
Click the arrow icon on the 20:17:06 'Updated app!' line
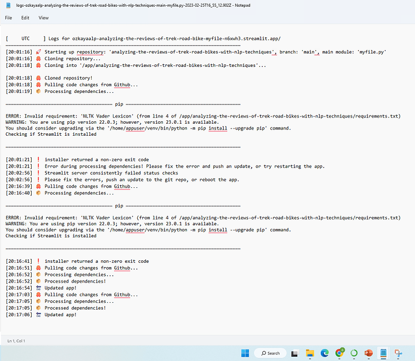pyautogui.click(x=38, y=315)
